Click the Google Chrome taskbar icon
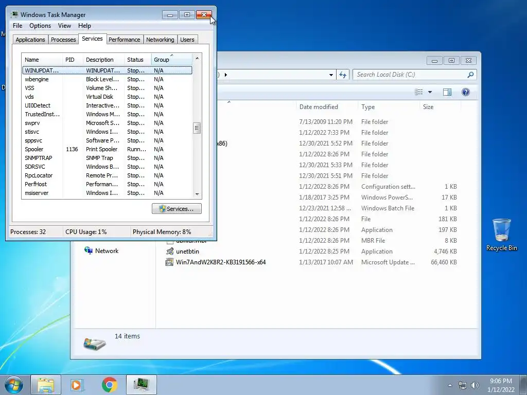The image size is (527, 395). 109,385
